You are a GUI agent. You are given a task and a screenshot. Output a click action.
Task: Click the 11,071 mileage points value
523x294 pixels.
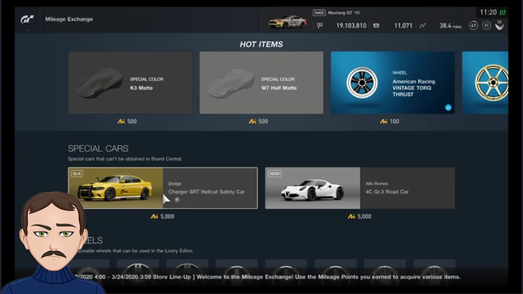(x=403, y=26)
